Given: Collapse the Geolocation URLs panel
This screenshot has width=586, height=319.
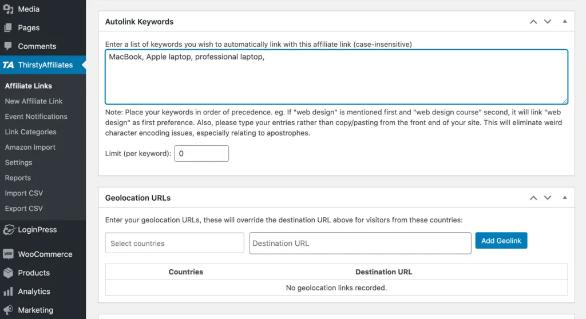Looking at the screenshot, I should click(x=564, y=198).
